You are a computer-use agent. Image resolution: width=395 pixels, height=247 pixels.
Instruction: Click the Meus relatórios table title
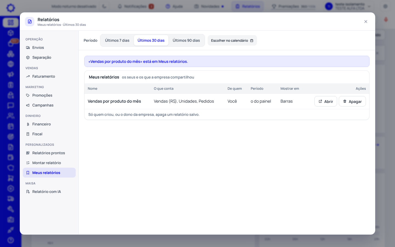coord(104,77)
